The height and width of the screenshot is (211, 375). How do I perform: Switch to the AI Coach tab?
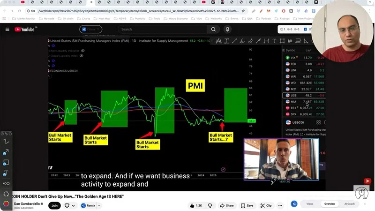coord(350,204)
